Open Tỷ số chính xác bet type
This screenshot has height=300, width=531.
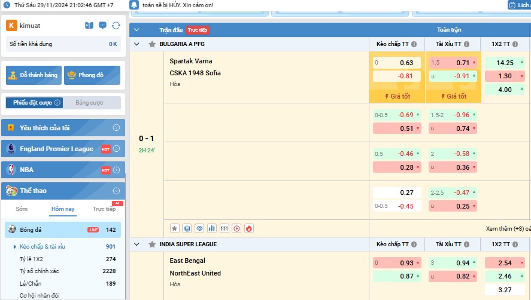coord(39,271)
